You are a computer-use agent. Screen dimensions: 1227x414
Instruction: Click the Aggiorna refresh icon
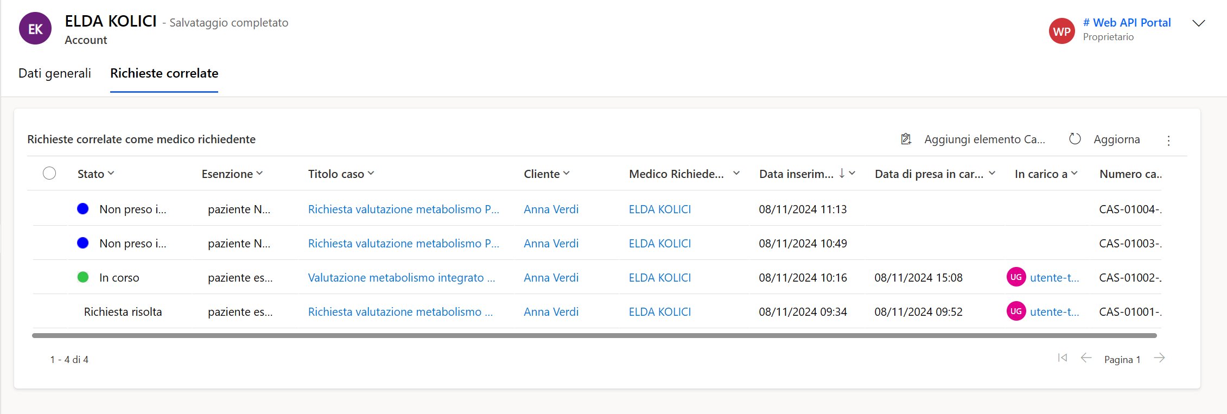(1075, 139)
